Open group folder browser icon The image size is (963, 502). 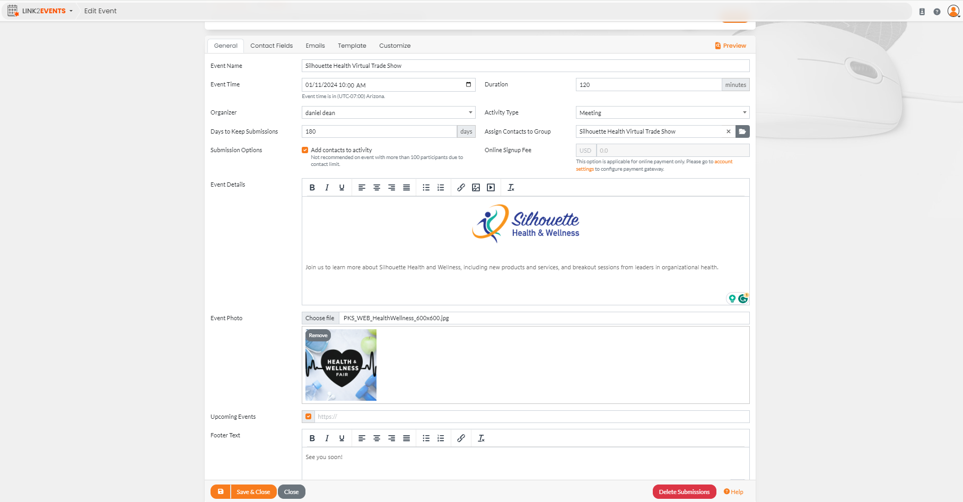click(742, 131)
